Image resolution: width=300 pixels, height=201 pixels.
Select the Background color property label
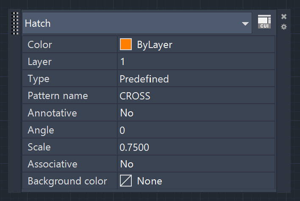coord(67,181)
